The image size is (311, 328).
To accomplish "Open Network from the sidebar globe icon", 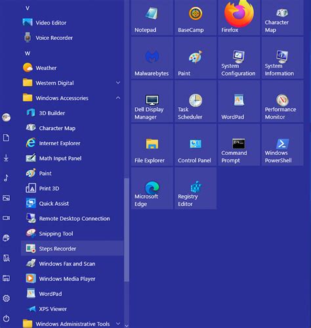I will 6,238.
